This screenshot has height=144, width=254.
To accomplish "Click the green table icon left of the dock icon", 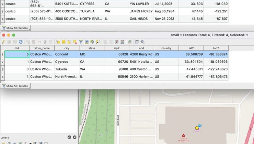I will point(130,42).
